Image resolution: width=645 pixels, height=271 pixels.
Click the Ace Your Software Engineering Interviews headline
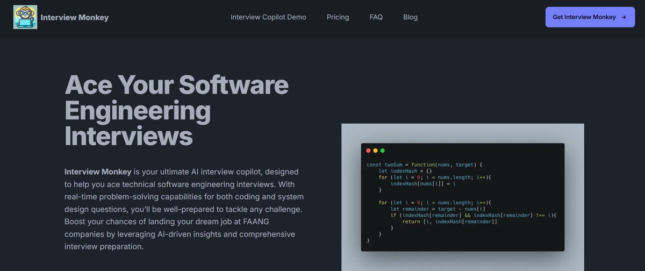(176, 111)
